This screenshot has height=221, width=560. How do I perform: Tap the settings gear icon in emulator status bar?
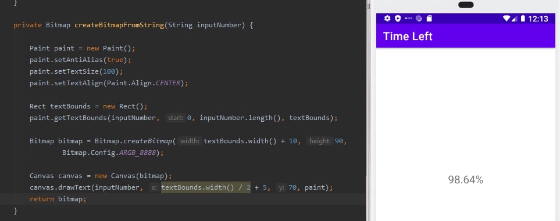click(x=387, y=19)
